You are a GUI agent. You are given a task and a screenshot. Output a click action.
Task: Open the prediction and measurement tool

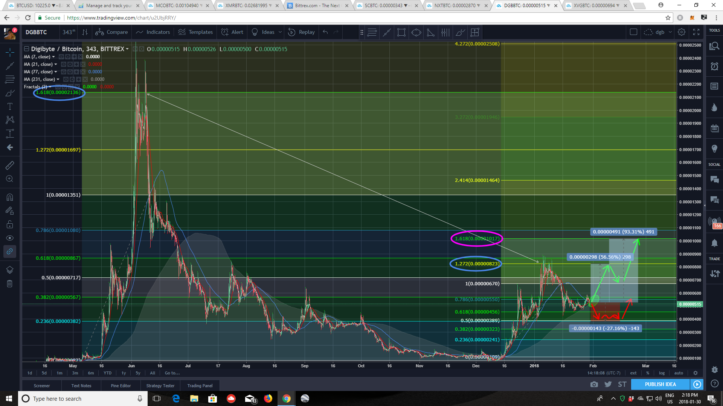10,133
